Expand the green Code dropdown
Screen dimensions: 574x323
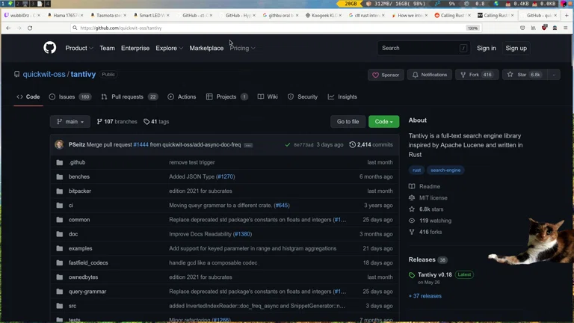(383, 121)
